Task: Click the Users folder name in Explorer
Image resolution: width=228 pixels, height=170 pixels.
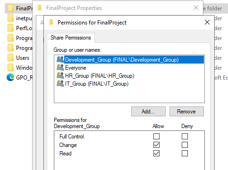Action: [23, 58]
